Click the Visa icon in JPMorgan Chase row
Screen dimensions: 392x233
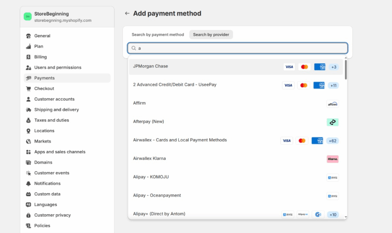tap(289, 67)
